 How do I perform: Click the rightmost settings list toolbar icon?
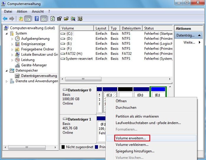(x=80, y=19)
